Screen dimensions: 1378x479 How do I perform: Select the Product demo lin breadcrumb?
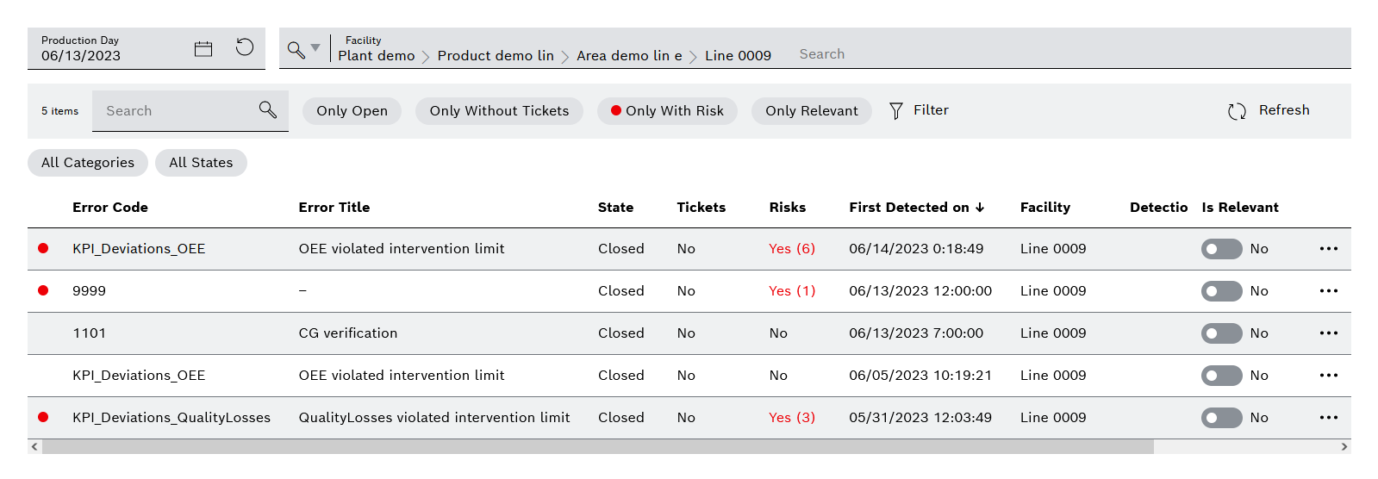point(496,56)
